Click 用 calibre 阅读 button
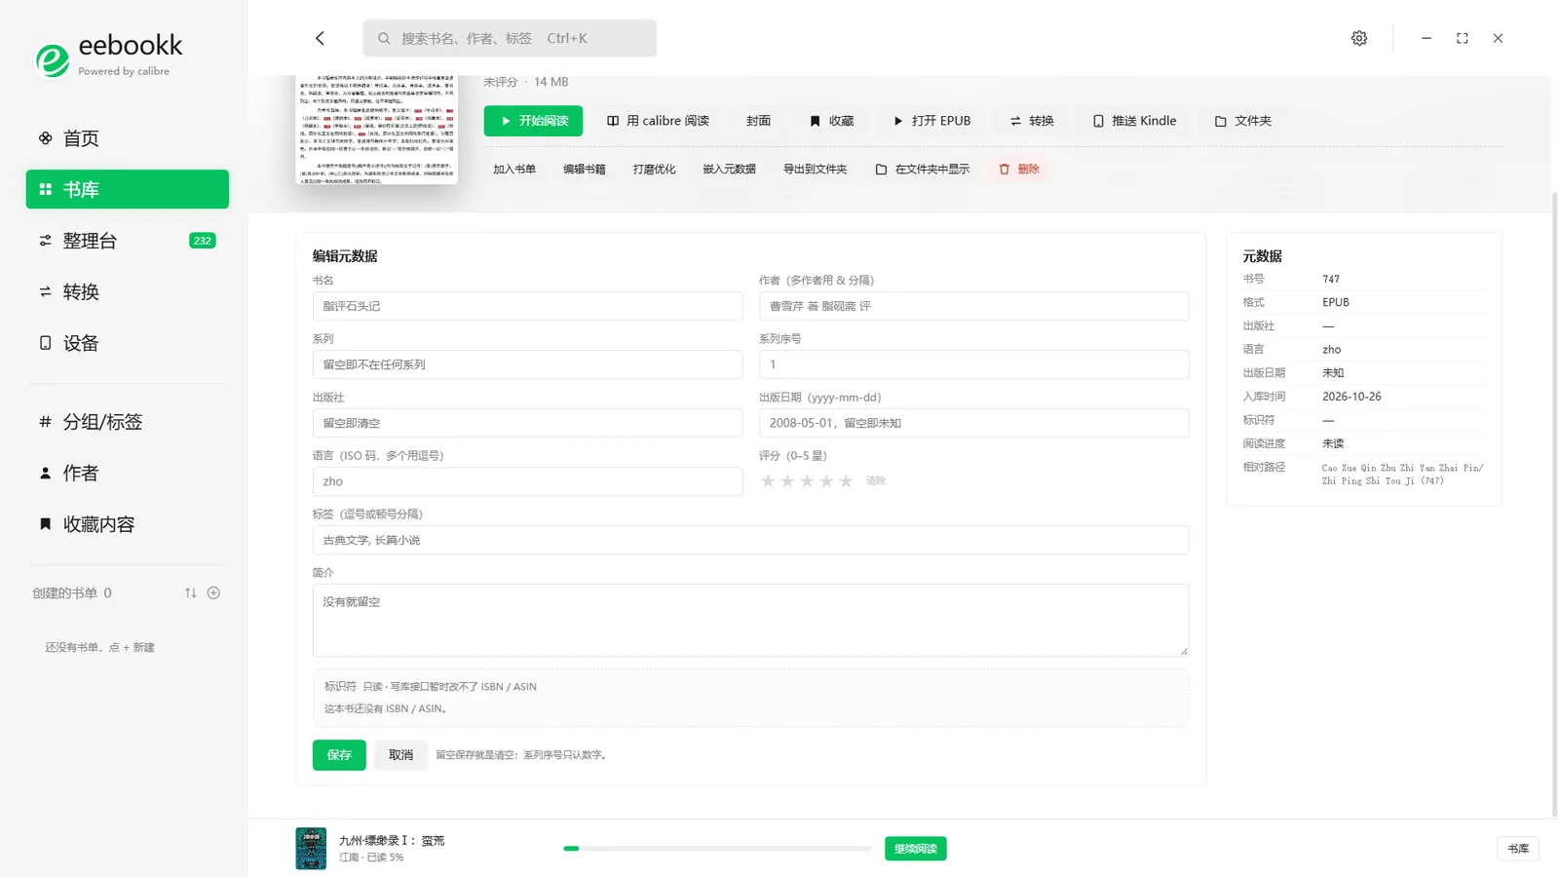This screenshot has width=1559, height=877. point(658,121)
